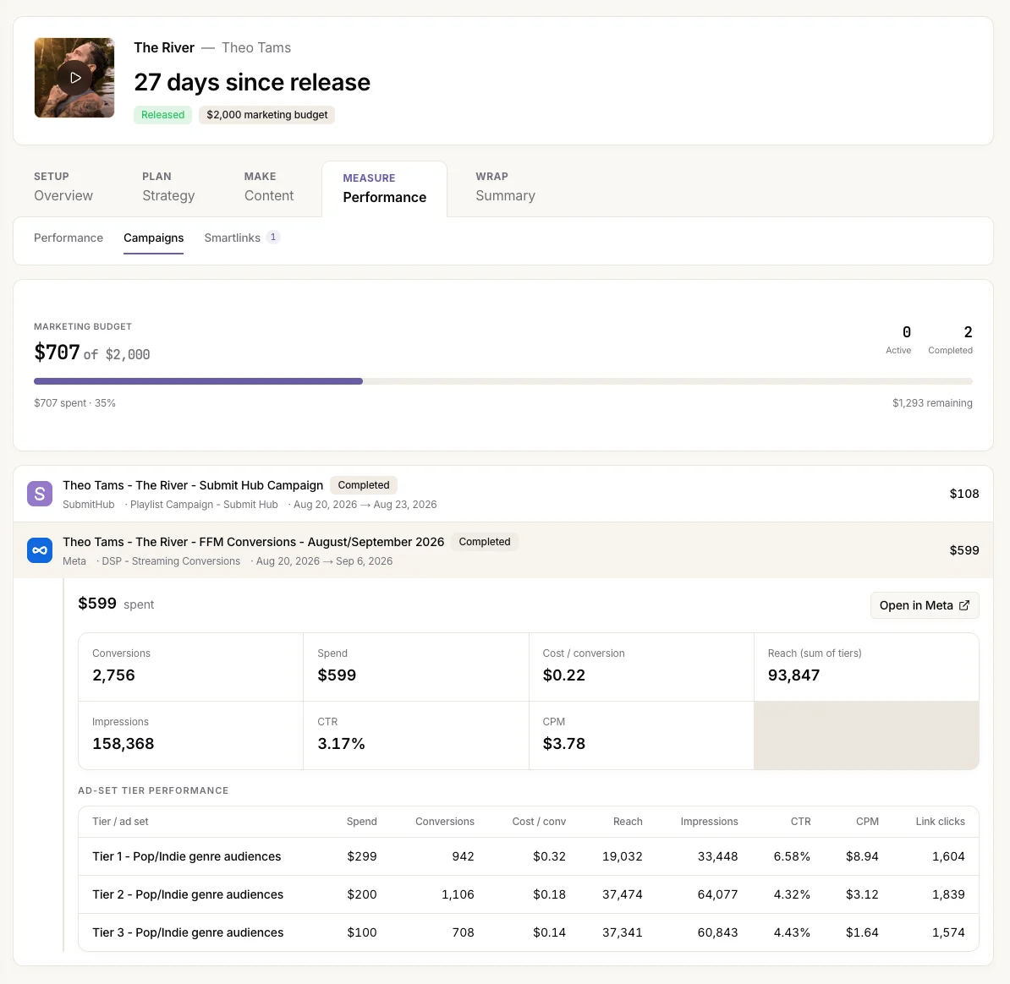Image resolution: width=1010 pixels, height=984 pixels.
Task: Select the CPM $3.78 card
Action: [641, 735]
